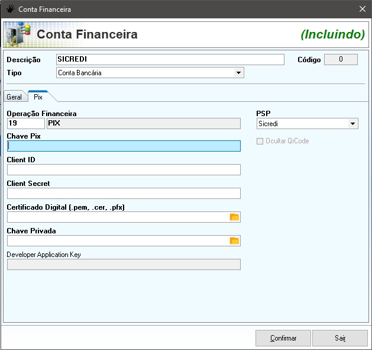Toggle the Ocultar QrCode checkbox
372x350 pixels.
(x=260, y=141)
